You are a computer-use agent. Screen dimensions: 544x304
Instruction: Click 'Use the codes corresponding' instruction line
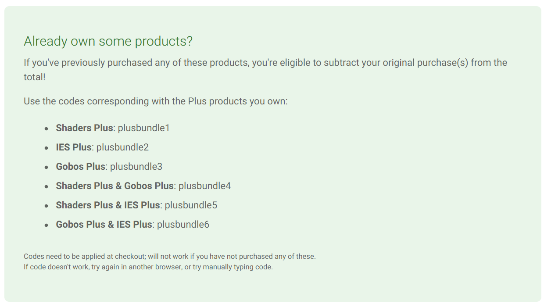[x=156, y=101]
